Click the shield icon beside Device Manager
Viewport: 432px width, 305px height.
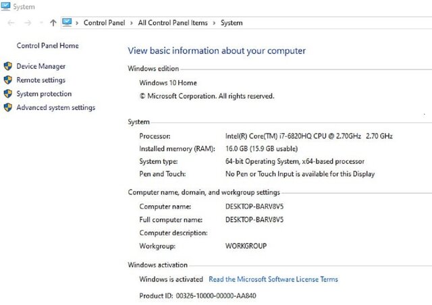tap(8, 66)
